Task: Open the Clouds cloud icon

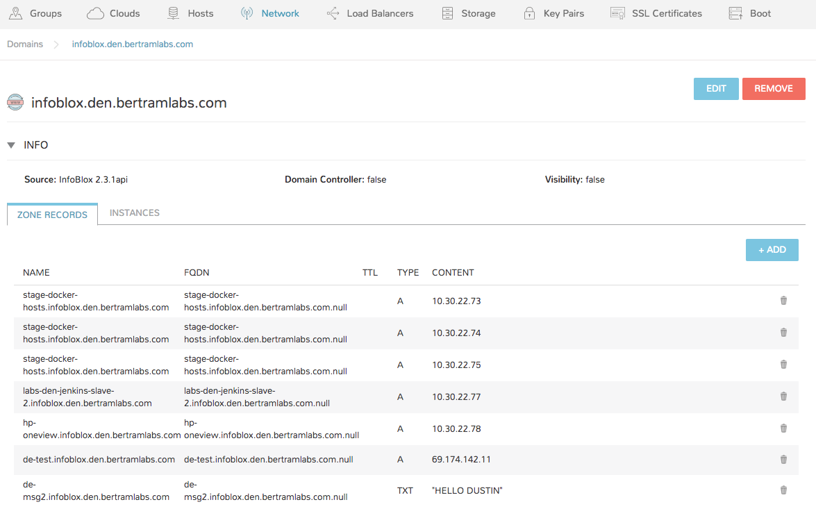Action: click(x=95, y=13)
